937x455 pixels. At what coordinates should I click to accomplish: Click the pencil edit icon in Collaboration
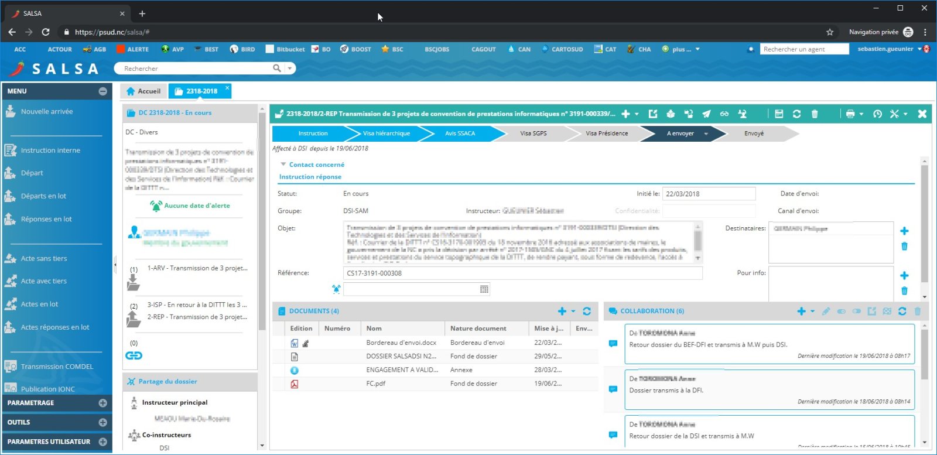click(x=826, y=312)
